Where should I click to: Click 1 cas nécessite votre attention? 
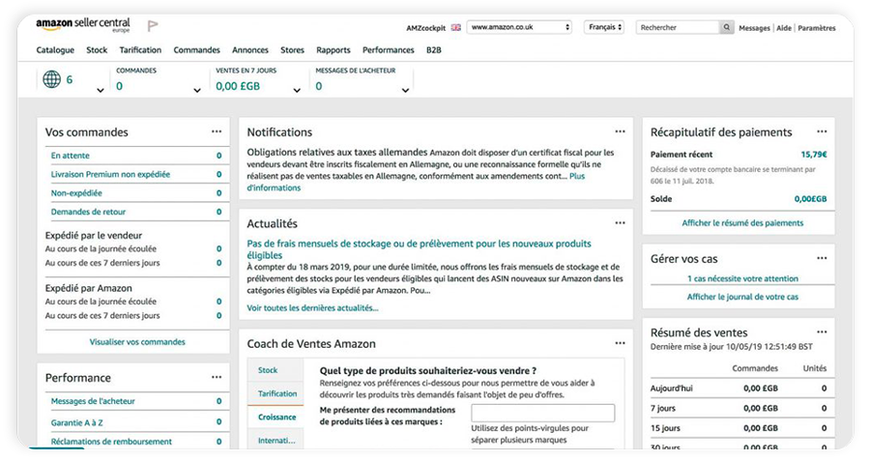pyautogui.click(x=742, y=278)
